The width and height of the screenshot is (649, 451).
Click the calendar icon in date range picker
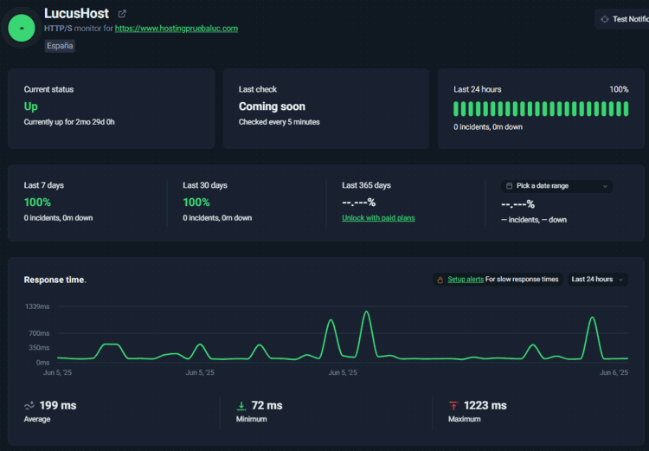(x=509, y=186)
